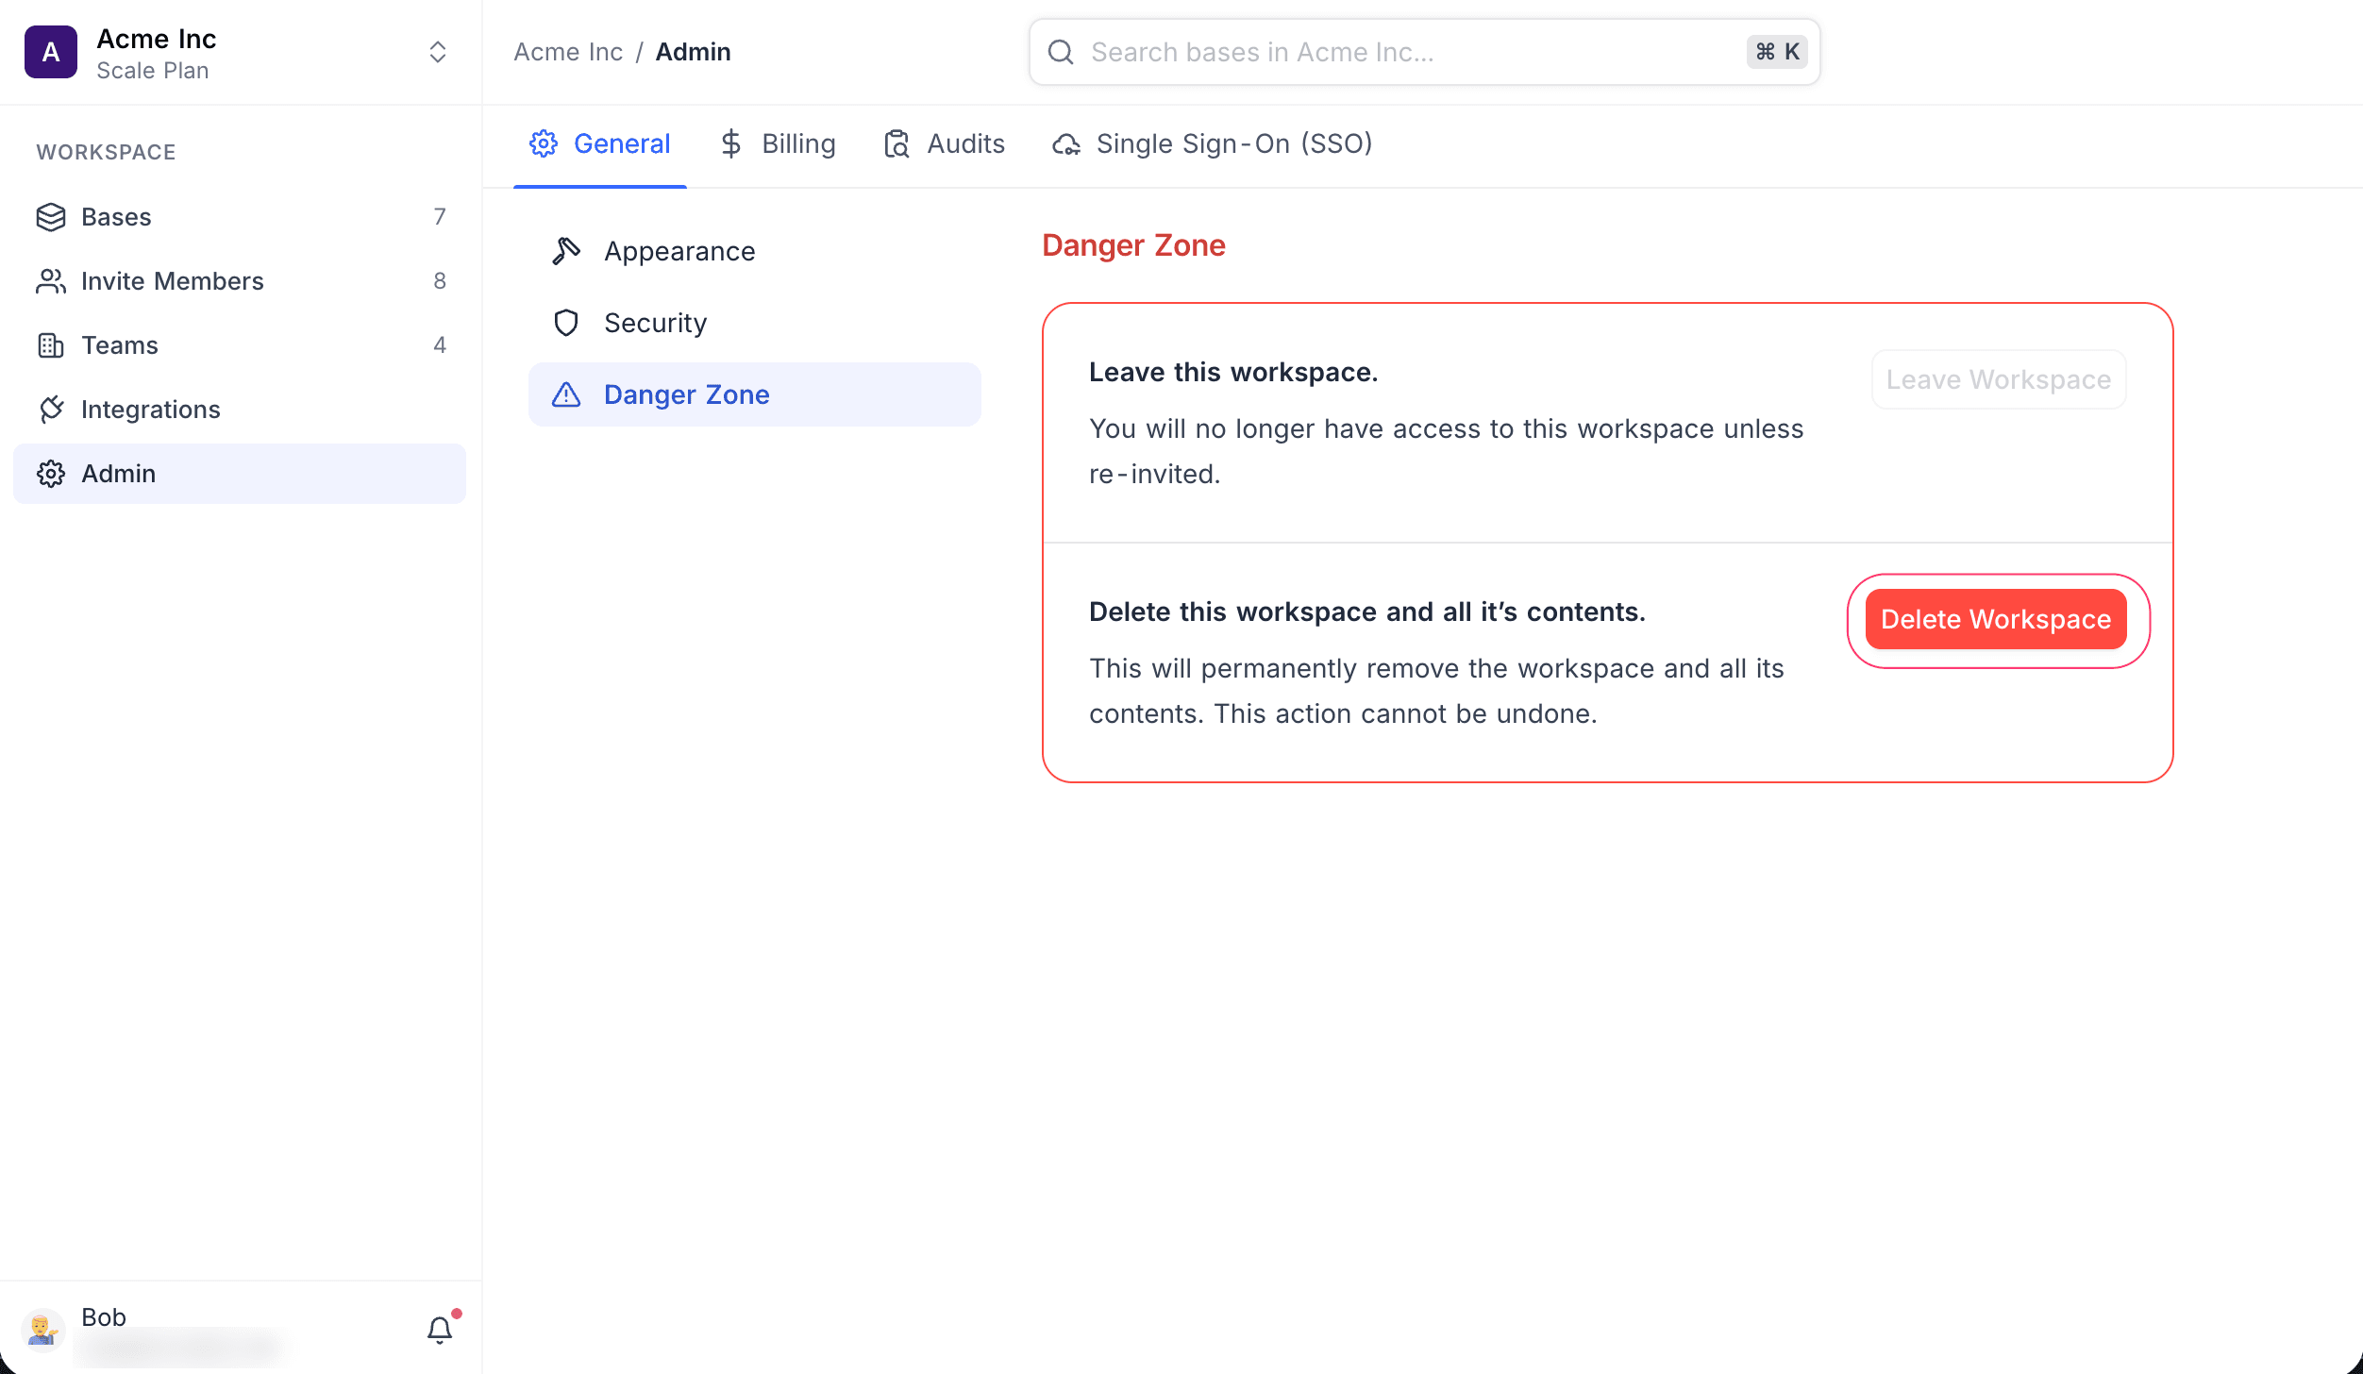The height and width of the screenshot is (1374, 2363).
Task: Open the Appearance settings section
Action: click(755, 251)
